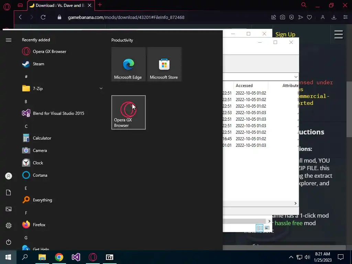Open the user account icon in Start
The width and height of the screenshot is (352, 264).
pyautogui.click(x=9, y=176)
